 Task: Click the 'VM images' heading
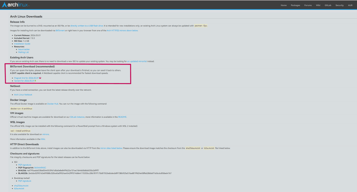[x=17, y=113]
